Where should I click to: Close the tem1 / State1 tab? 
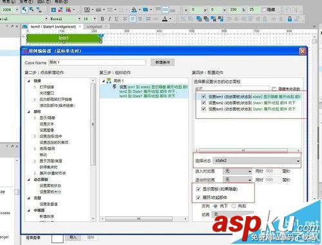pos(80,26)
